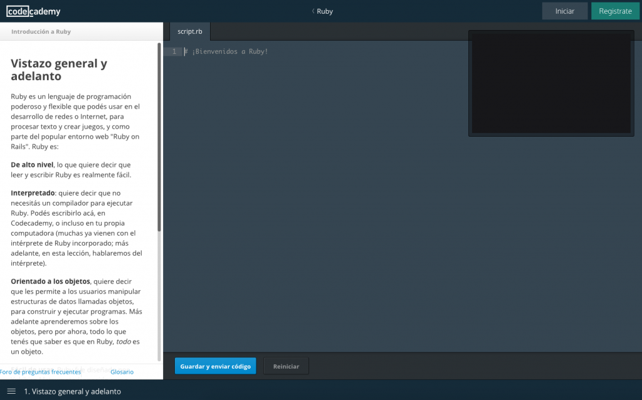Click the back chevron beside Ruby
This screenshot has width=642, height=400.
313,11
